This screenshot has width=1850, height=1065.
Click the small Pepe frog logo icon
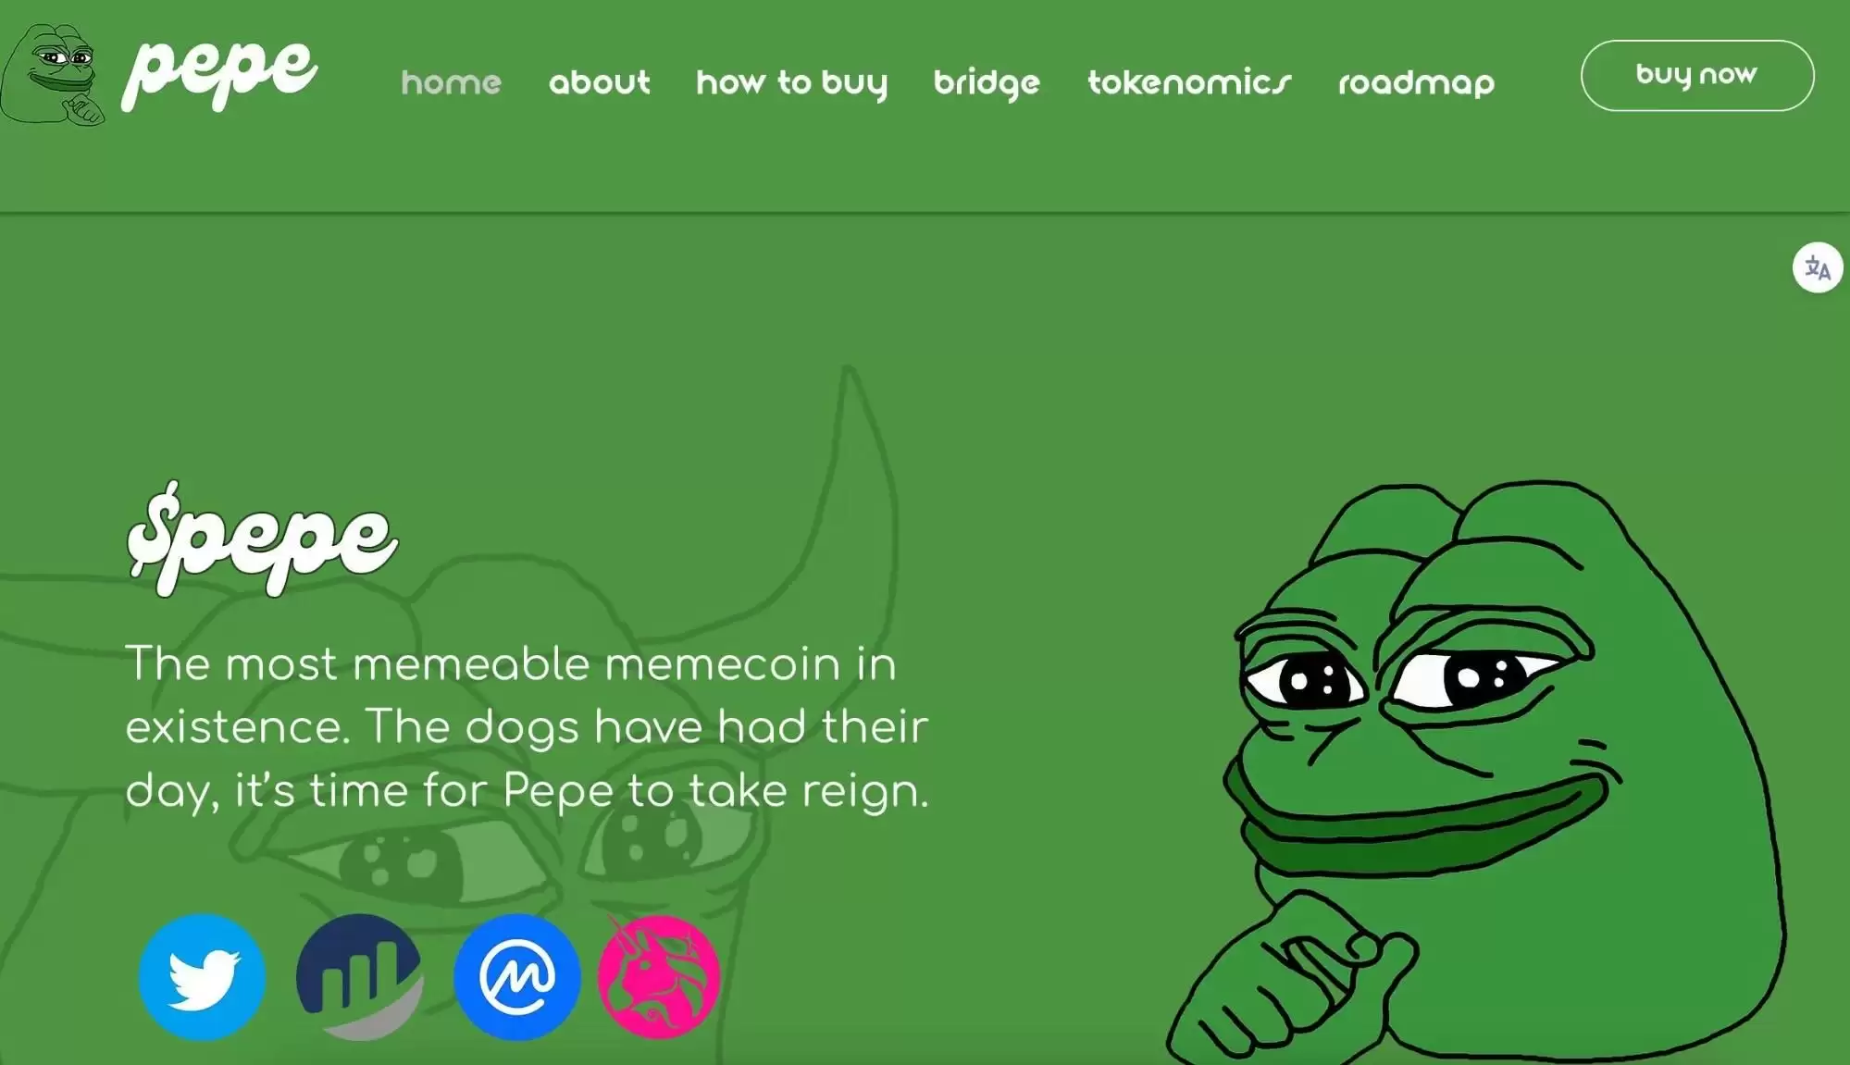tap(53, 74)
